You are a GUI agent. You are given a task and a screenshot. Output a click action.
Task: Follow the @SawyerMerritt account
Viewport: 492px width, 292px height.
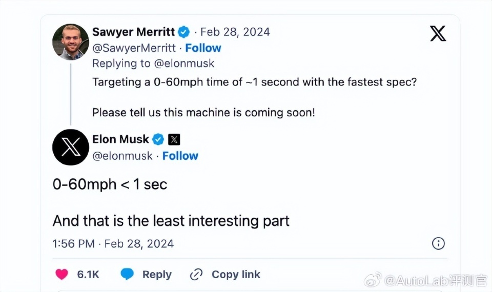[203, 48]
